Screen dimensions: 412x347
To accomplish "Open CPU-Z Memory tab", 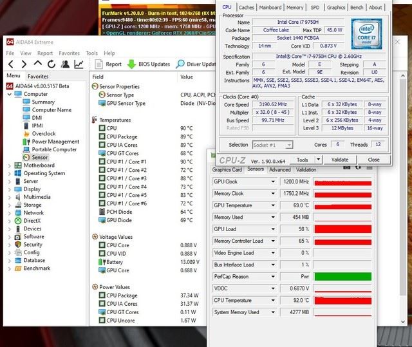I will point(295,8).
